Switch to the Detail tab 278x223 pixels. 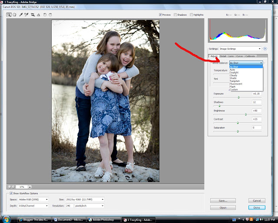click(223, 56)
